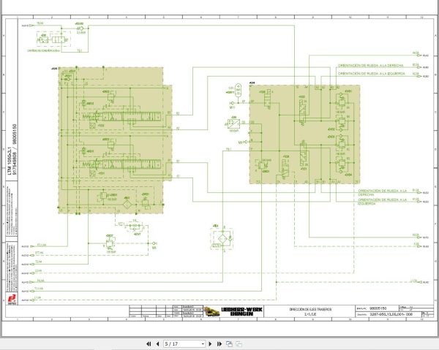Screen dimensions: 439x350
Task: Click the yellow crane picture in title block
Action: tap(212, 311)
